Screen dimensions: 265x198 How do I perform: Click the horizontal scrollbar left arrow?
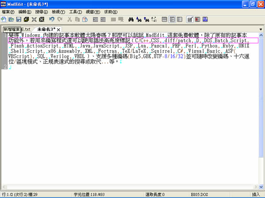(4, 187)
